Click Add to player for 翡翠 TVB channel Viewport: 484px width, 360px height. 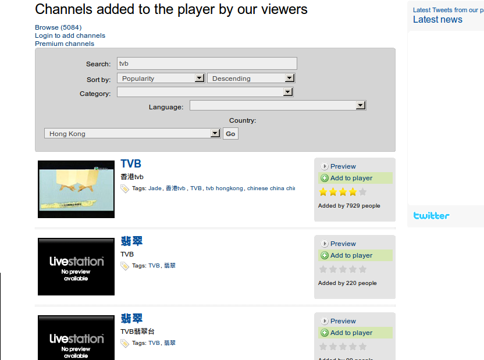pyautogui.click(x=351, y=255)
